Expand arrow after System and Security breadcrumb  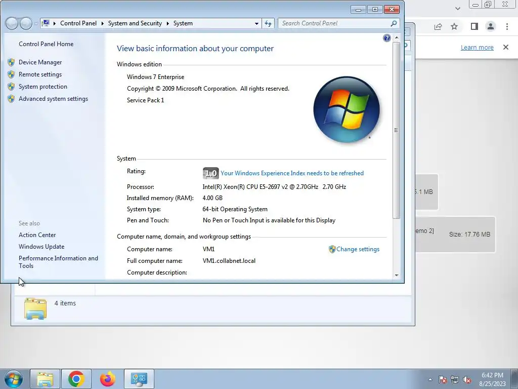point(167,23)
